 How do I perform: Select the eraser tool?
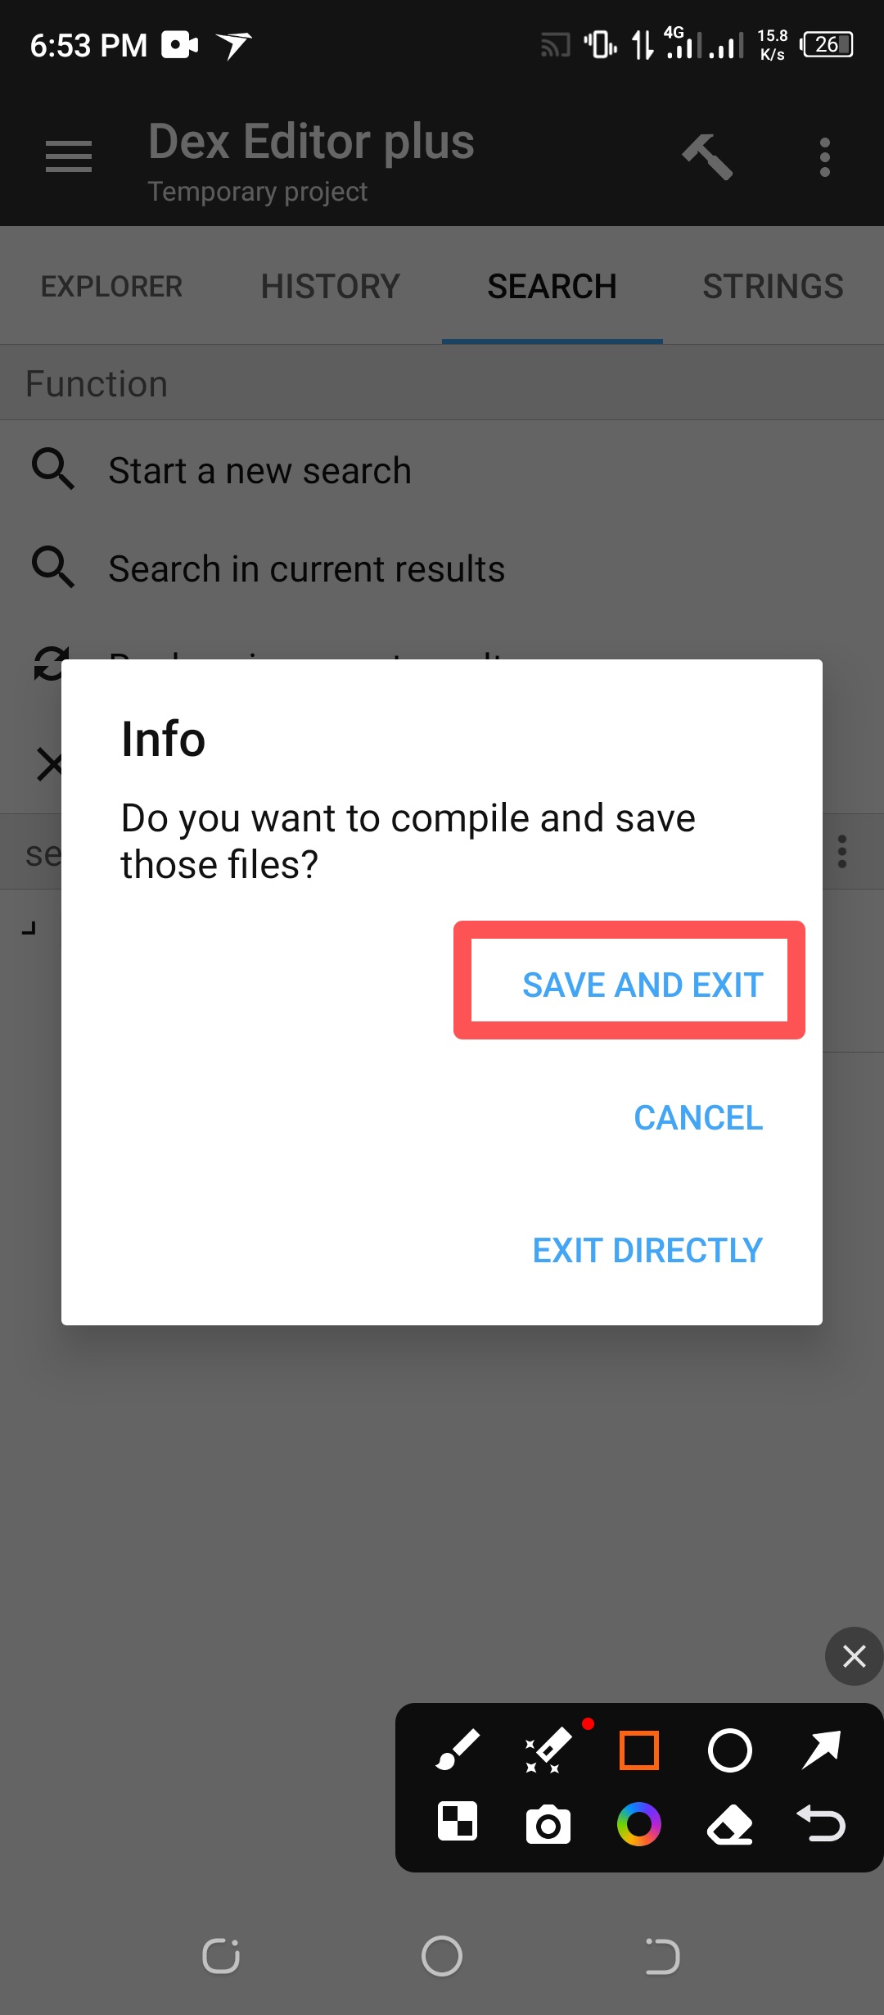point(729,1824)
